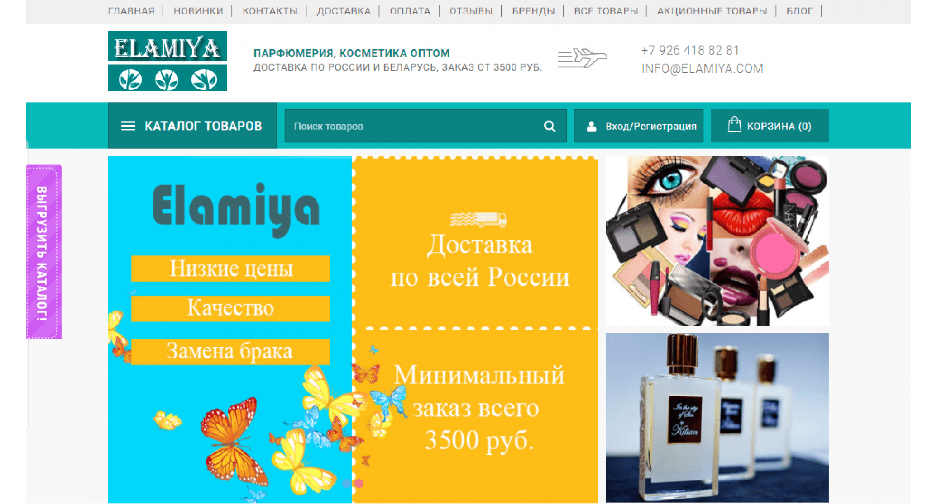
Task: Click the Качество label
Action: [231, 308]
